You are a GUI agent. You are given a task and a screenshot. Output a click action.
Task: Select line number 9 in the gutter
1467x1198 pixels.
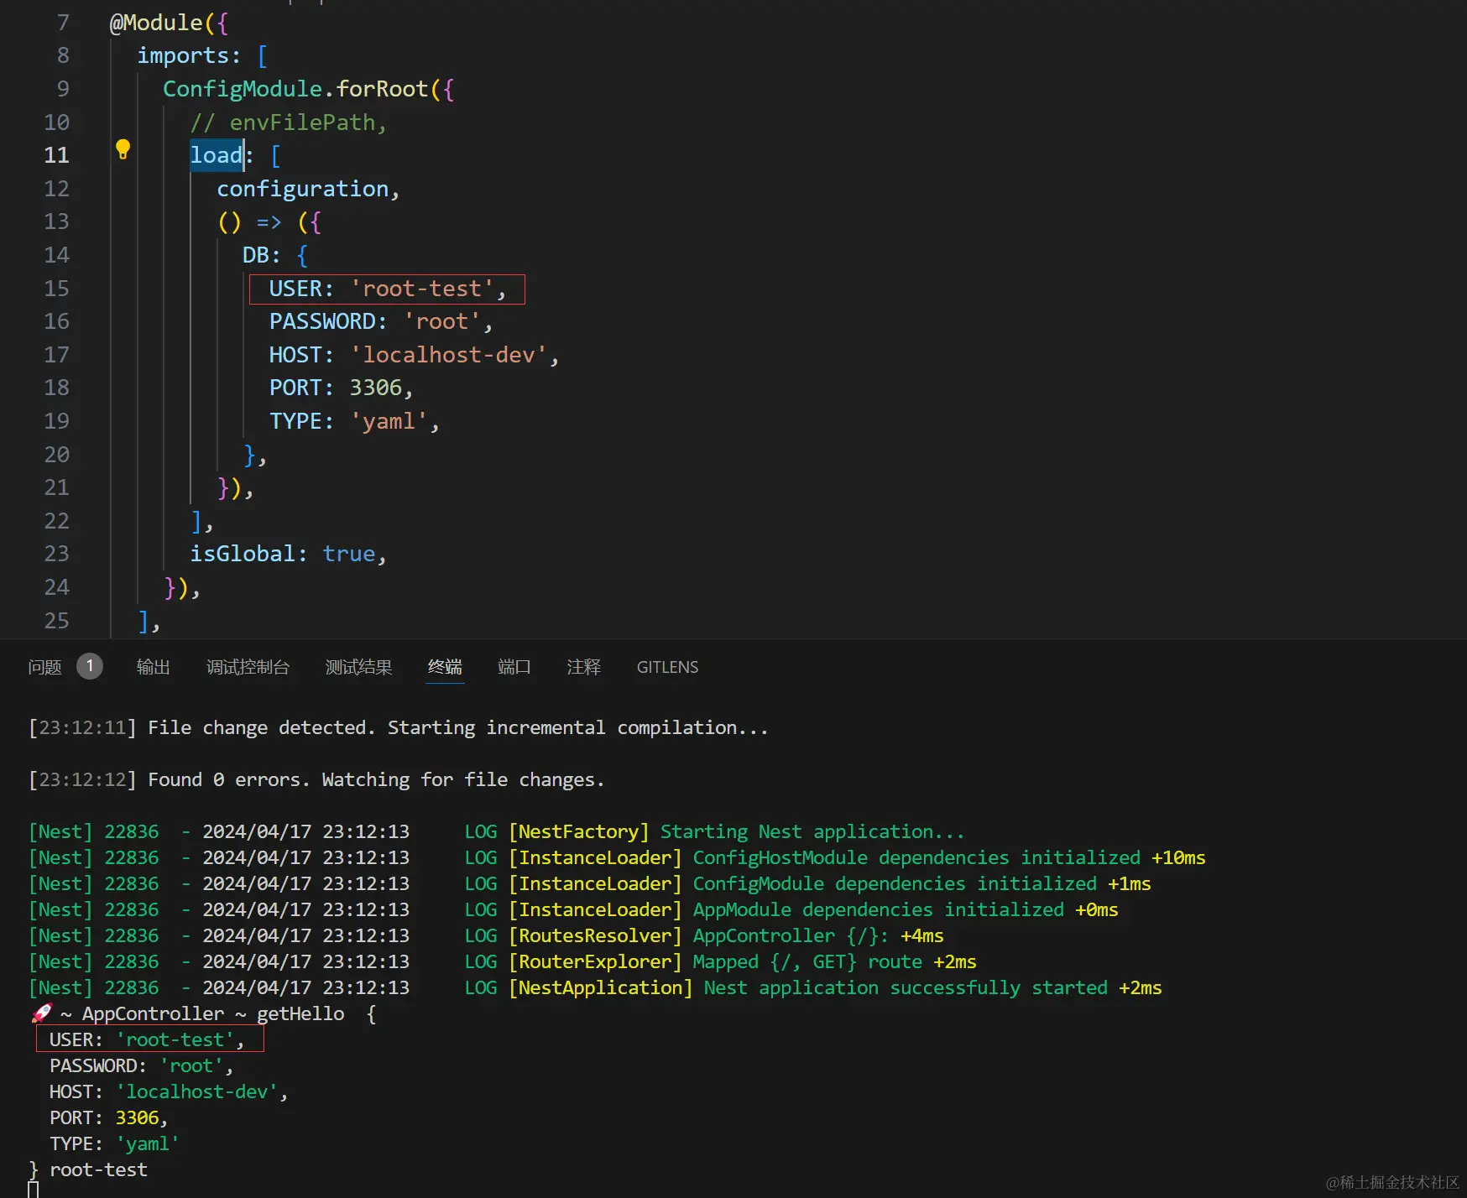coord(63,89)
